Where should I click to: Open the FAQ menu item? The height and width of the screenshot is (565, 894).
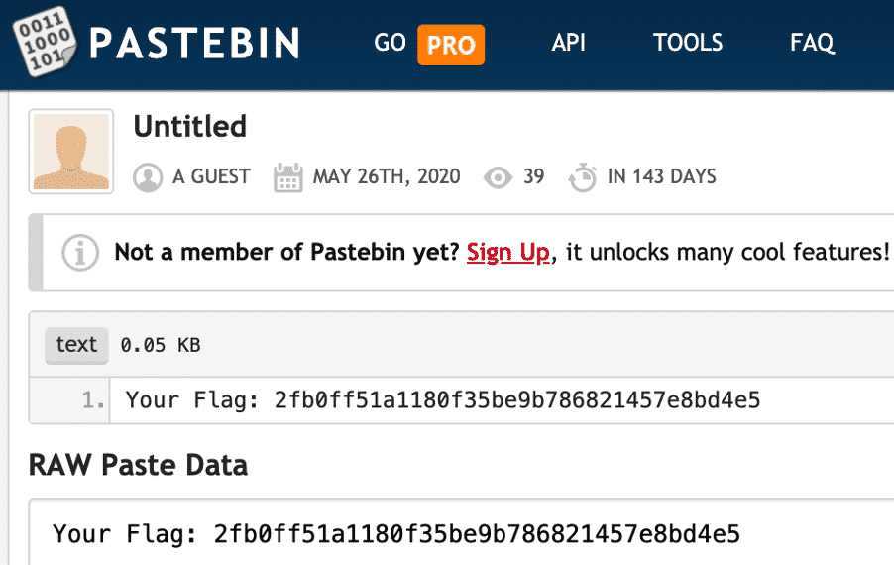(812, 43)
